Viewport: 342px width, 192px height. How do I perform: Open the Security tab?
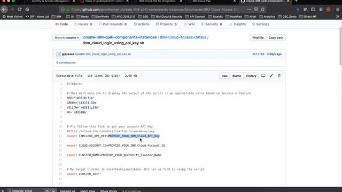point(212,24)
